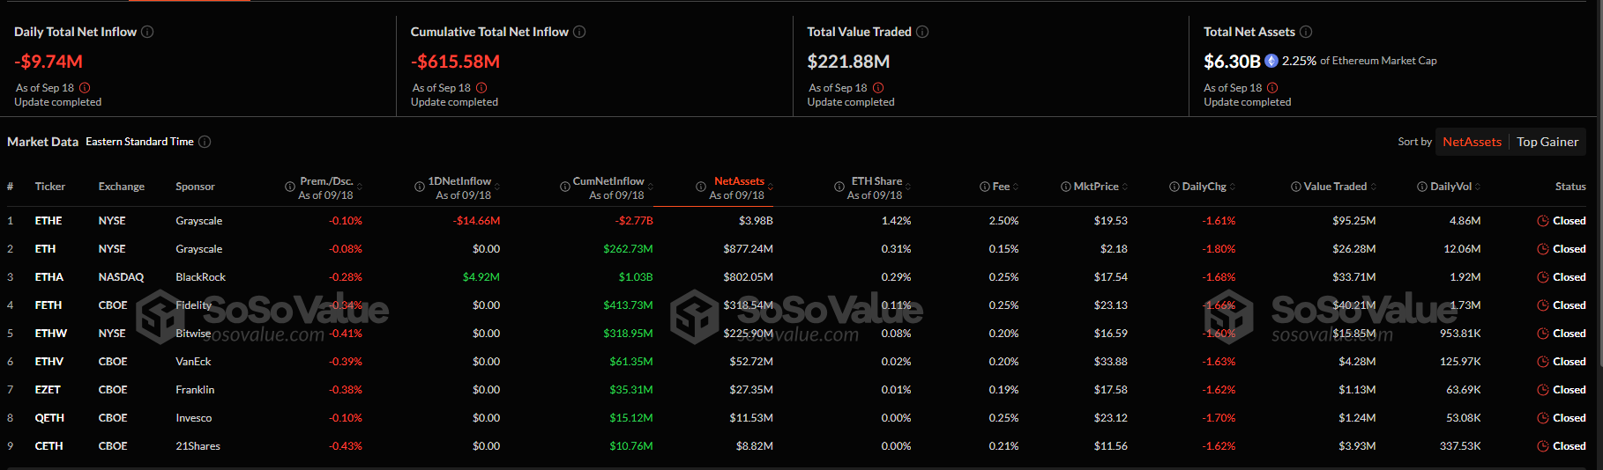Click red alert icon under Daily Total Net Inflow
Image resolution: width=1603 pixels, height=470 pixels.
pyautogui.click(x=85, y=88)
